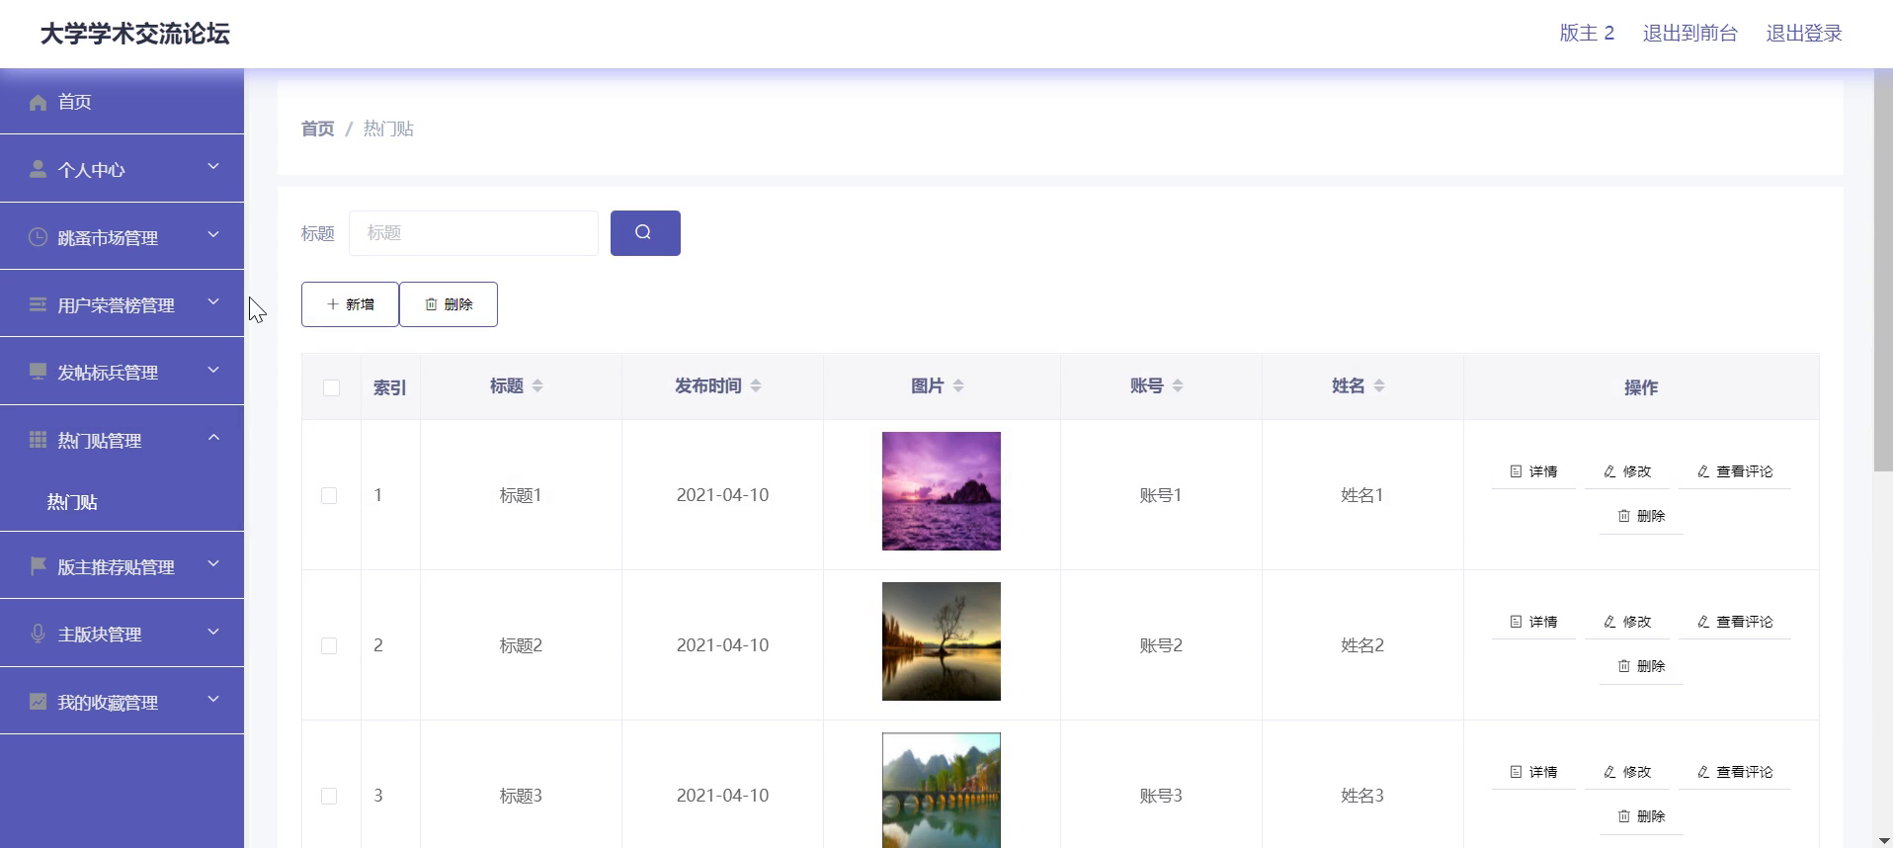Select the 热门贴 submenu item
This screenshot has width=1893, height=848.
point(122,501)
